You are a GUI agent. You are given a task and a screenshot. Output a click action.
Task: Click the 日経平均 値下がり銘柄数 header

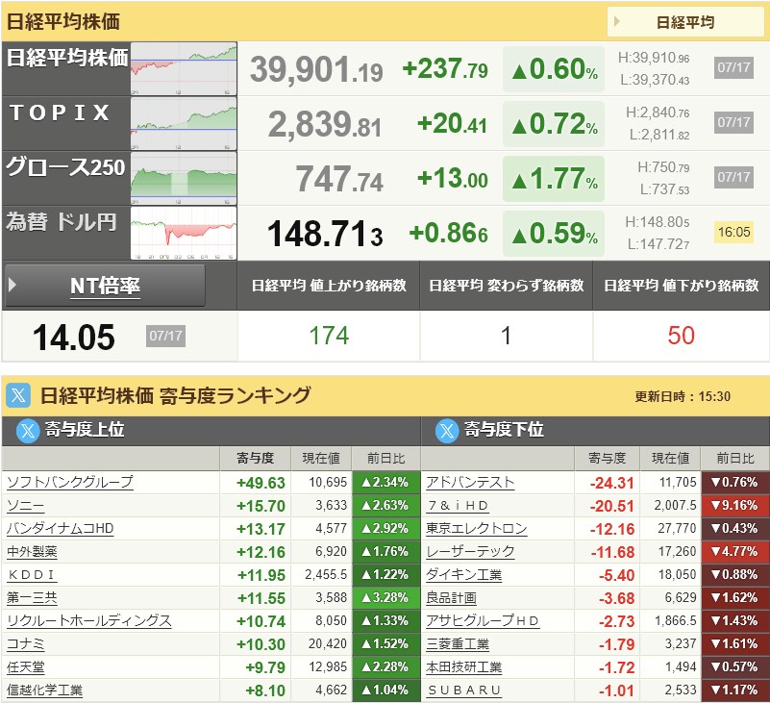(682, 286)
